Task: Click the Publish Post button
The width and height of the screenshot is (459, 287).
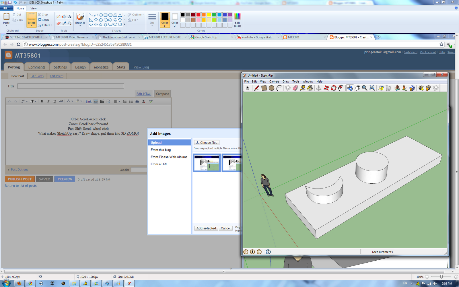Action: 20,179
